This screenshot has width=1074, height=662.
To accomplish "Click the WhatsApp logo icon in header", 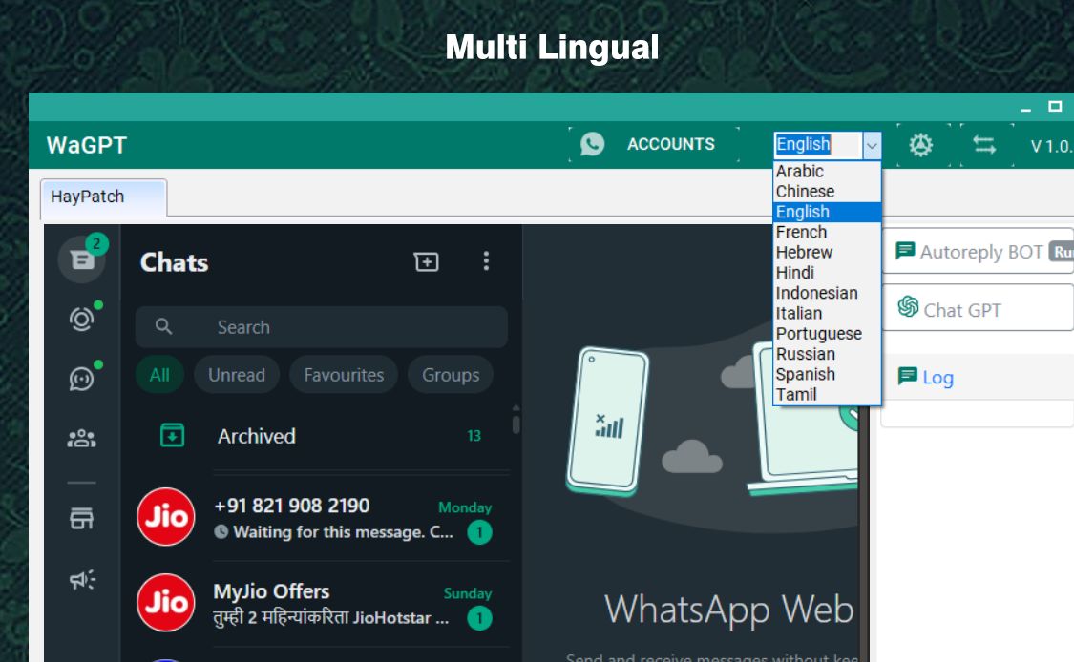I will 593,144.
